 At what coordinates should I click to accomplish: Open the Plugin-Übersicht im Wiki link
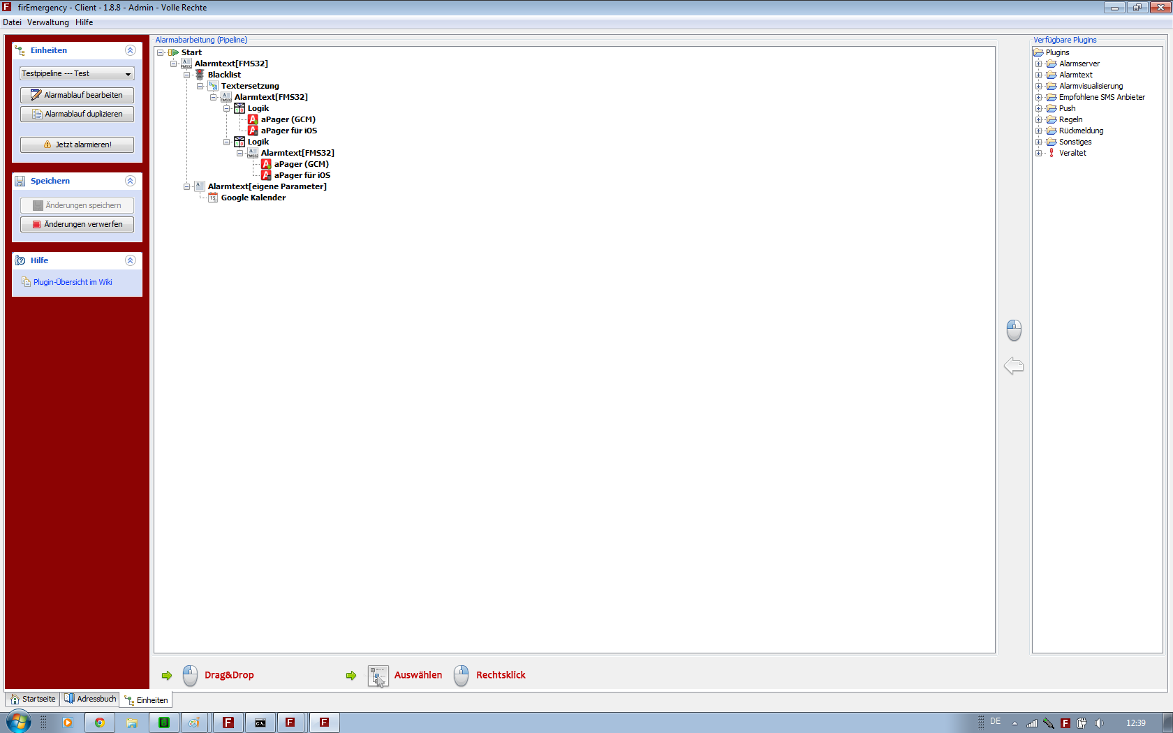tap(73, 282)
